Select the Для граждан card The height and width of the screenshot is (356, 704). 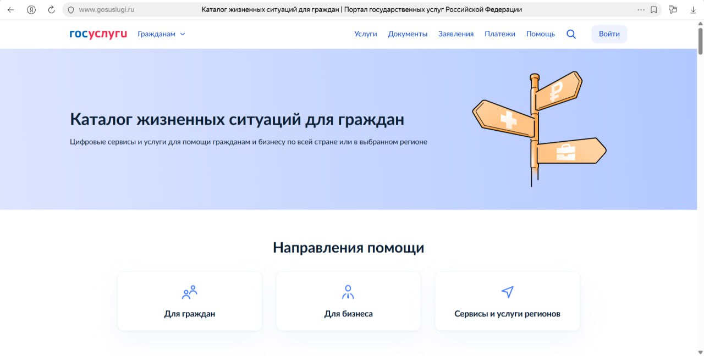(x=190, y=301)
